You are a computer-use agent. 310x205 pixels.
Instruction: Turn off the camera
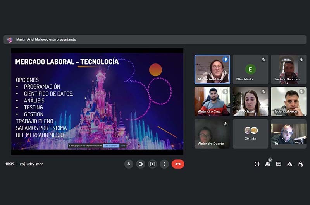coord(141,164)
